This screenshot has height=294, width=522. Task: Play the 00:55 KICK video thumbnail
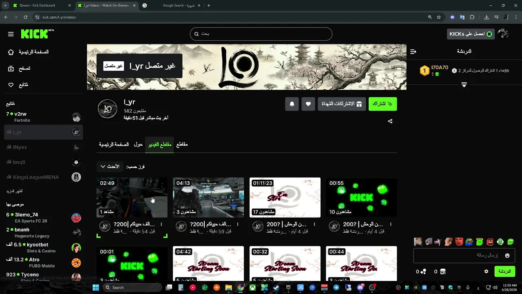[361, 197]
